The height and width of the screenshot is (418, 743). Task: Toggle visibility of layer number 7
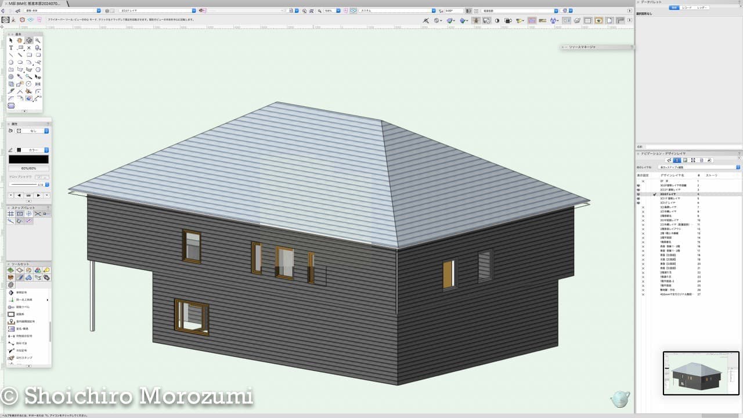click(x=643, y=207)
